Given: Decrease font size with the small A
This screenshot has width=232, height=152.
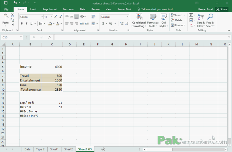Looking at the screenshot, I should click(x=60, y=17).
